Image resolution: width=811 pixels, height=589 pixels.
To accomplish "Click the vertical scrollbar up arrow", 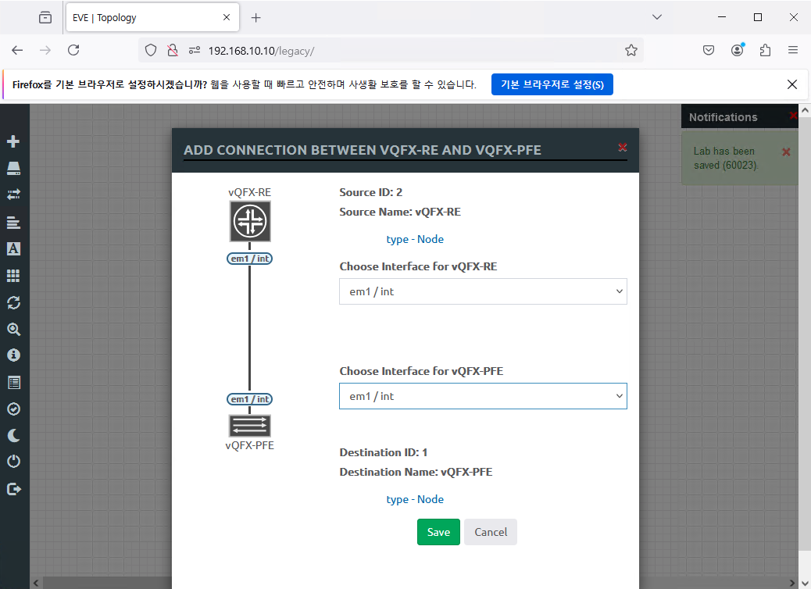I will click(x=805, y=109).
